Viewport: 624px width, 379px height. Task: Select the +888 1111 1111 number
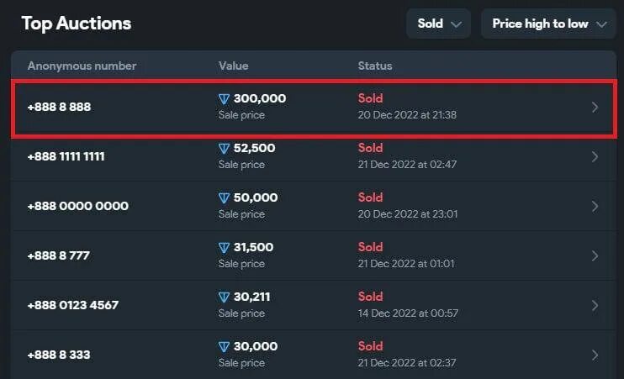pyautogui.click(x=66, y=156)
